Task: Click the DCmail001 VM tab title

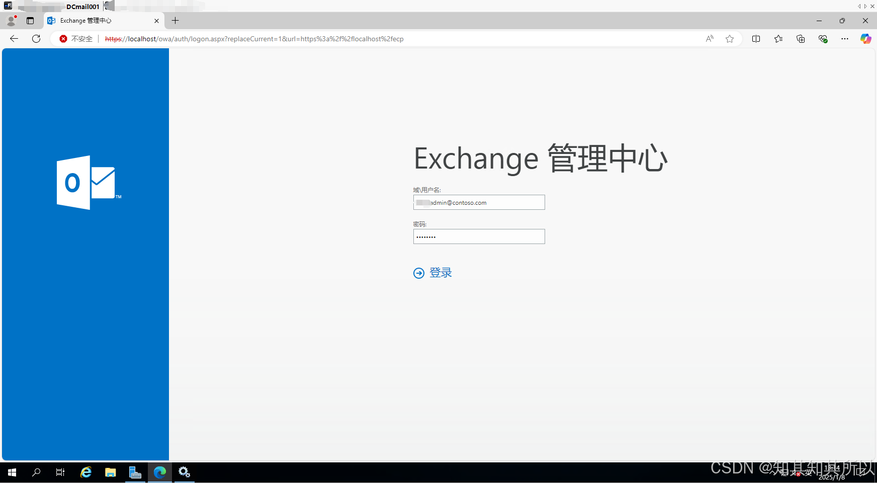Action: click(83, 7)
